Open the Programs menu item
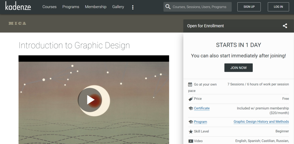Image resolution: width=294 pixels, height=144 pixels. (x=71, y=7)
